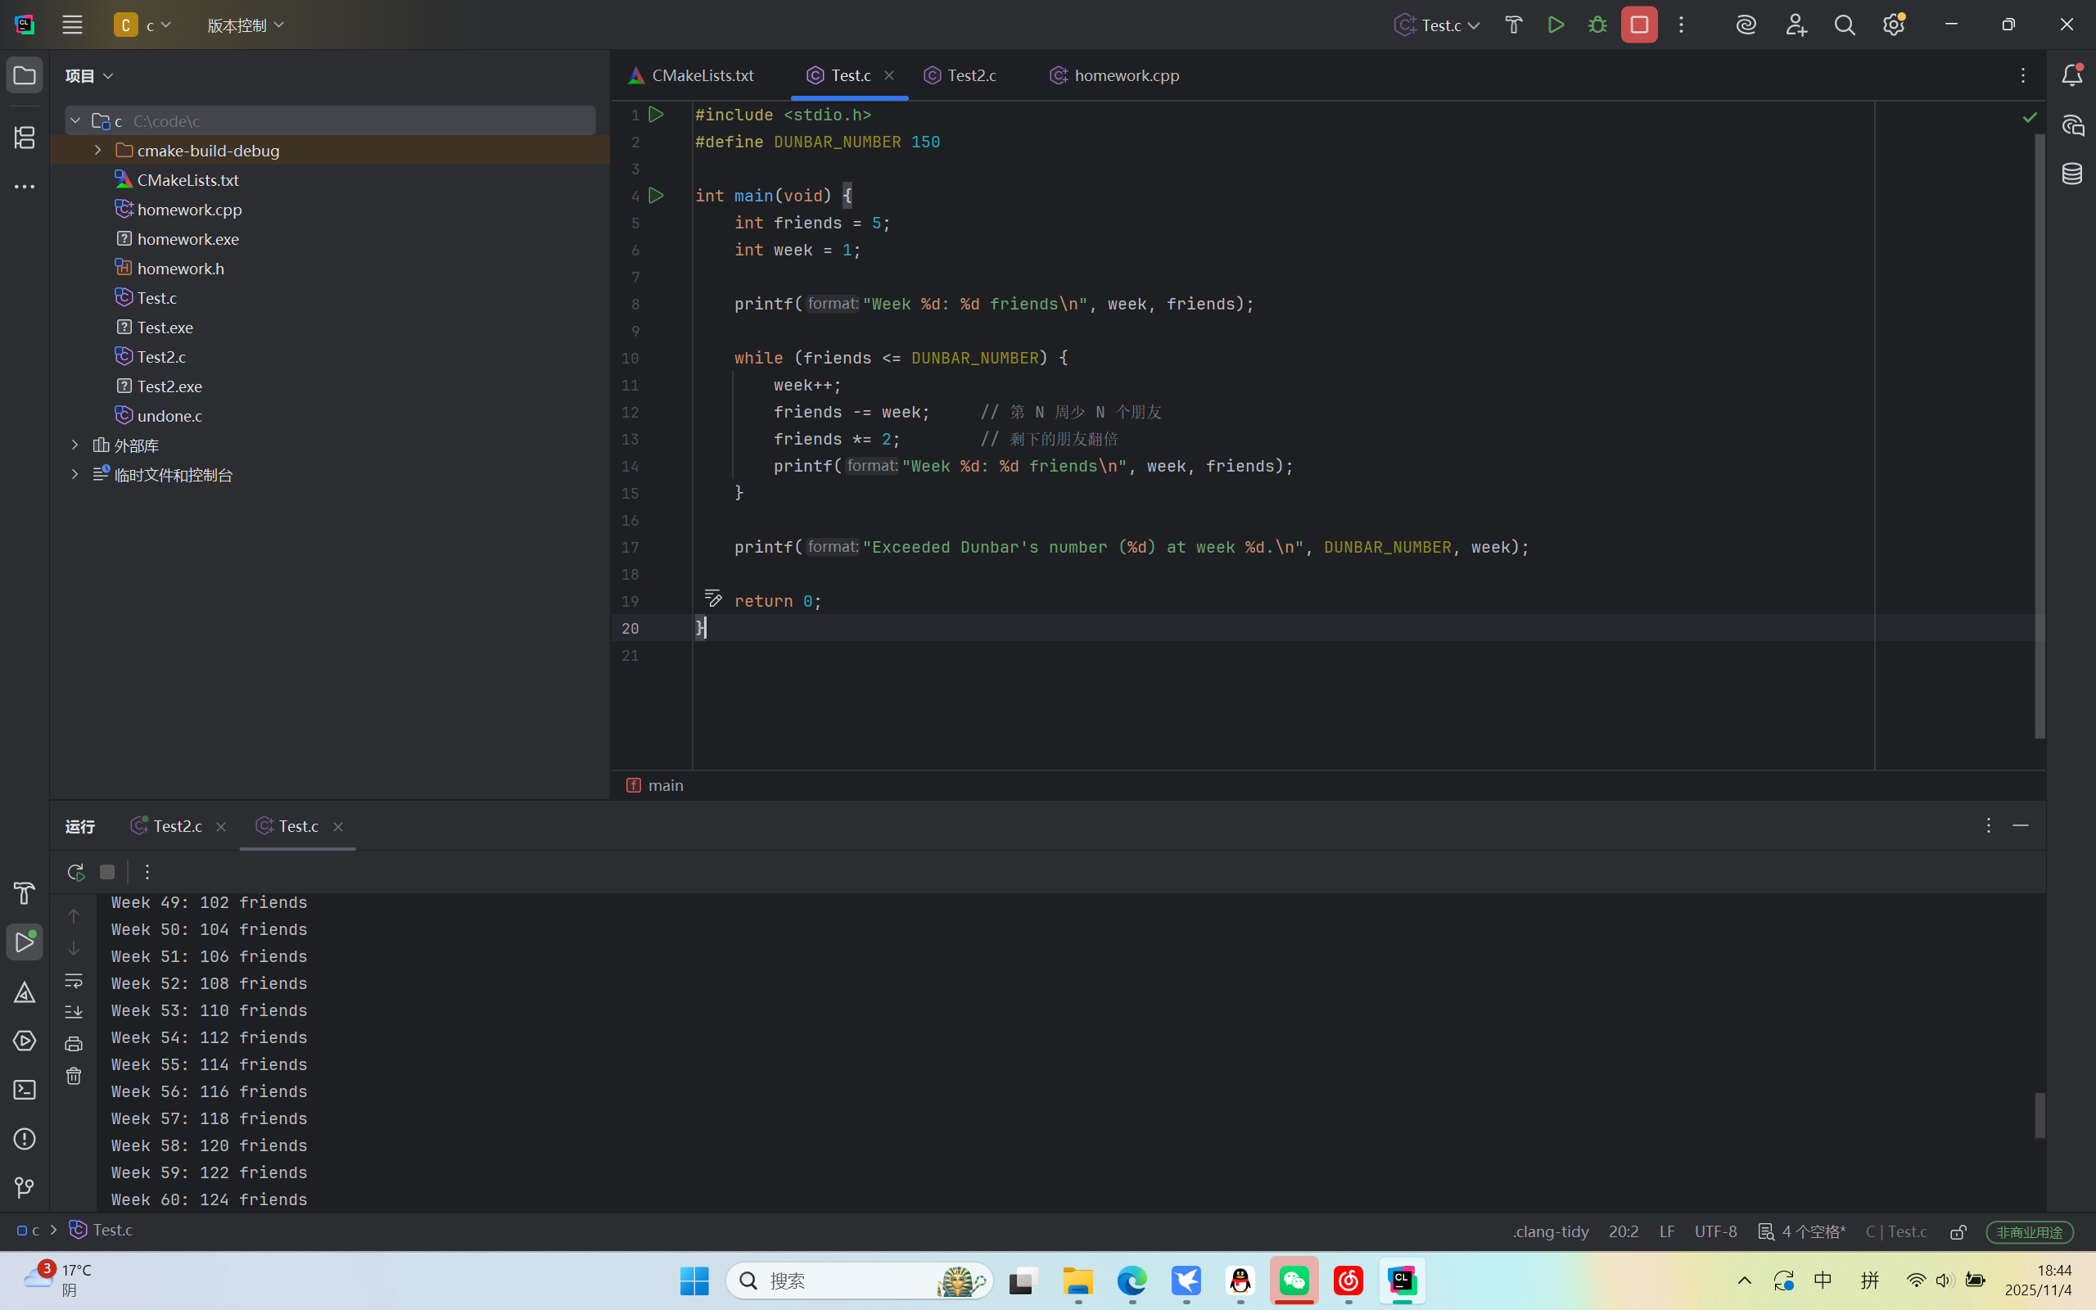Screen dimensions: 2096x1310
Task: Clear run console with trash icon
Action: click(74, 1076)
